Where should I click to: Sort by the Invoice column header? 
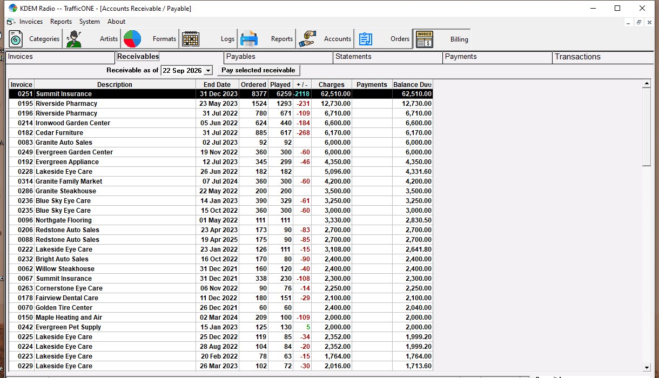(x=22, y=84)
